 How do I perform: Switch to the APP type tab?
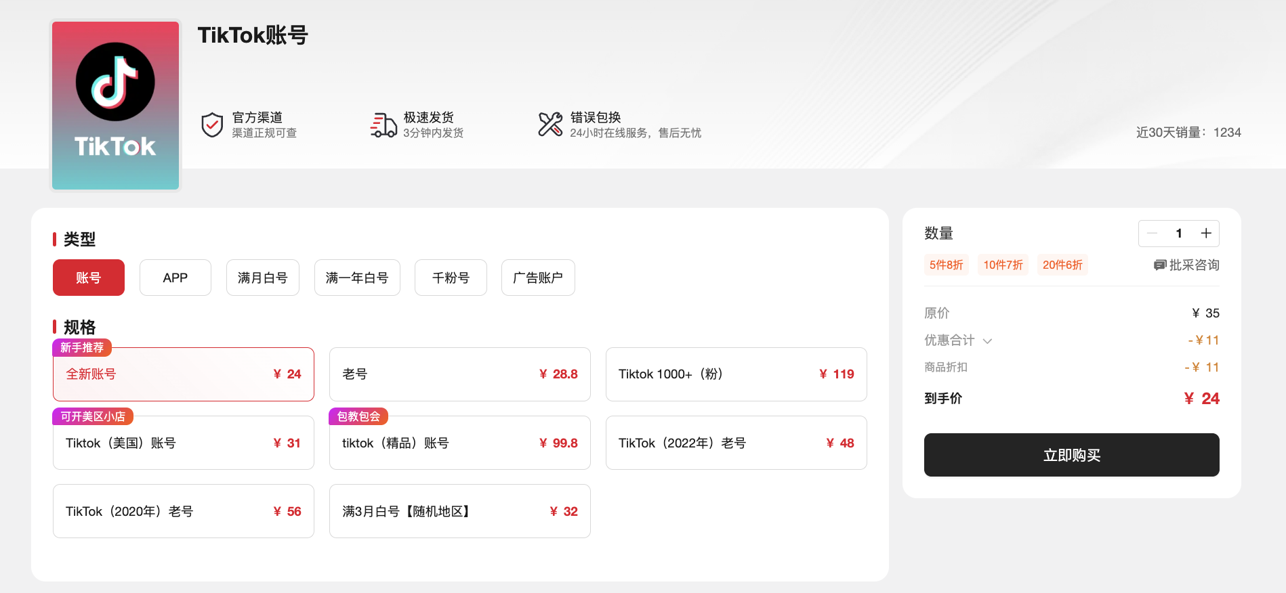coord(175,278)
